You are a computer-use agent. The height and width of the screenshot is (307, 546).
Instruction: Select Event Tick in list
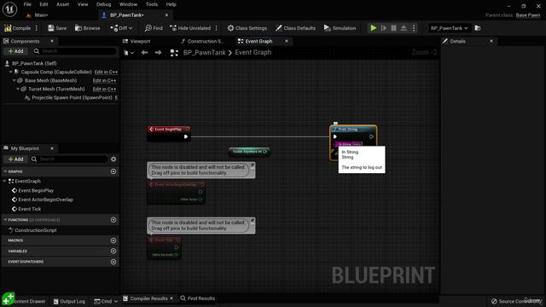click(x=30, y=209)
